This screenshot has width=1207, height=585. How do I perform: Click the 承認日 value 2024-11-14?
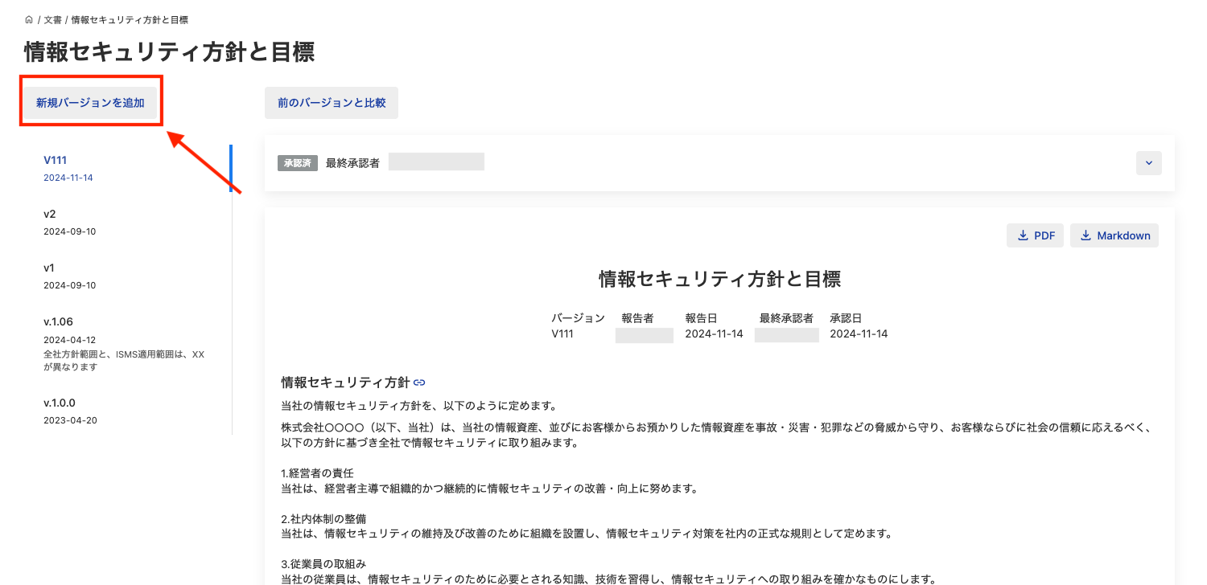[x=859, y=333]
